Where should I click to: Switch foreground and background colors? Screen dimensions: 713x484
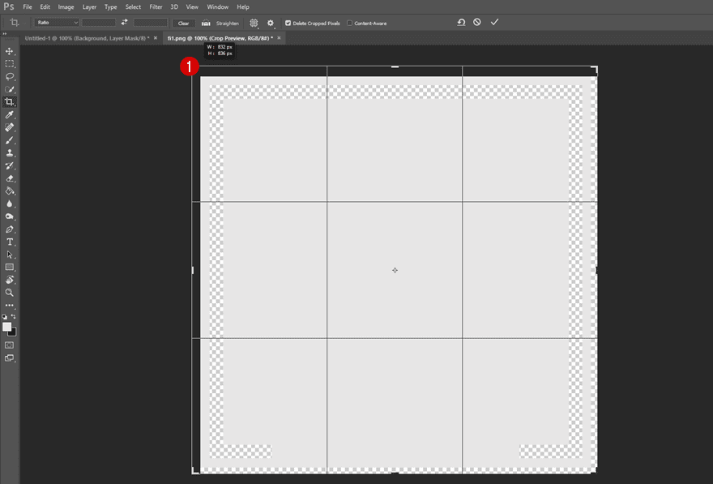tap(13, 316)
